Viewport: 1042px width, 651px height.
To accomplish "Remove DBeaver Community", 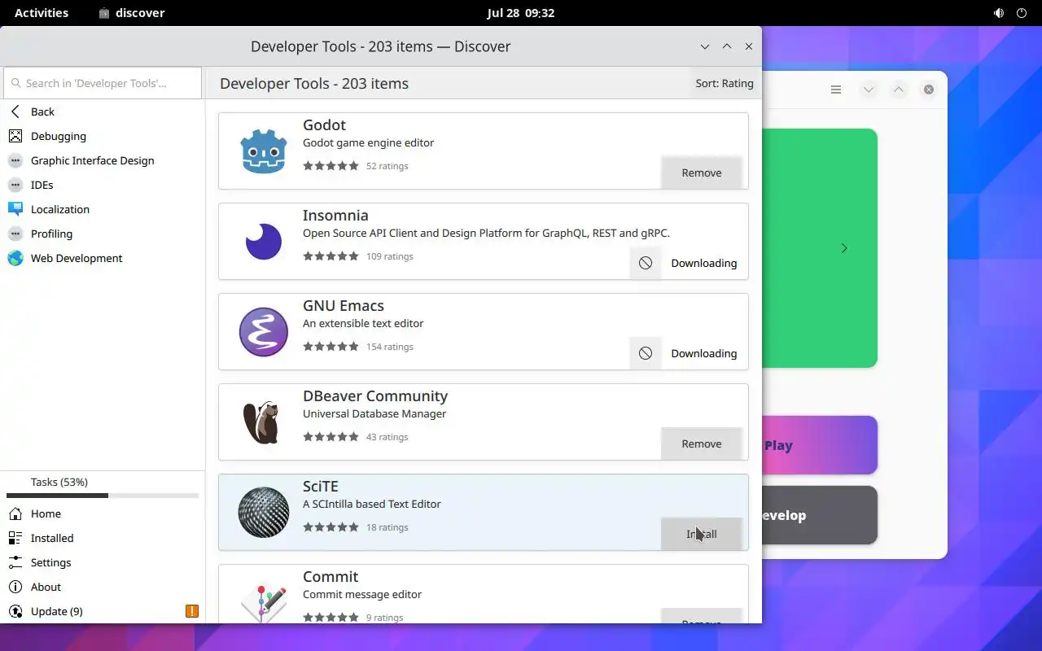I will (x=702, y=443).
